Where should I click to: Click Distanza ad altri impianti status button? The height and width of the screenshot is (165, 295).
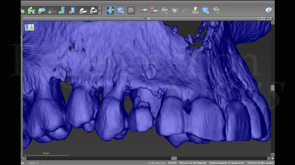(193, 163)
